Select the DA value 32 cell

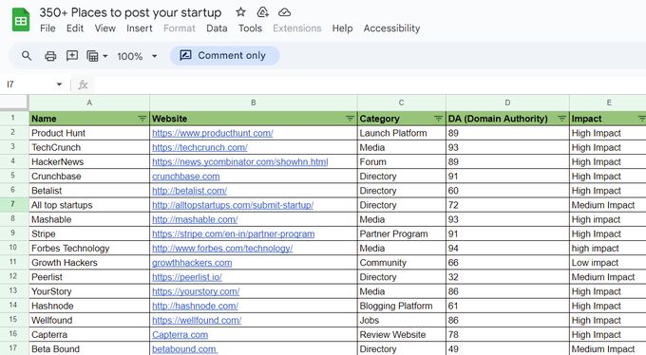tap(507, 277)
